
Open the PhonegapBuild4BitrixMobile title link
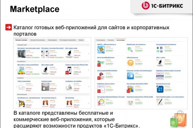pos(107,71)
